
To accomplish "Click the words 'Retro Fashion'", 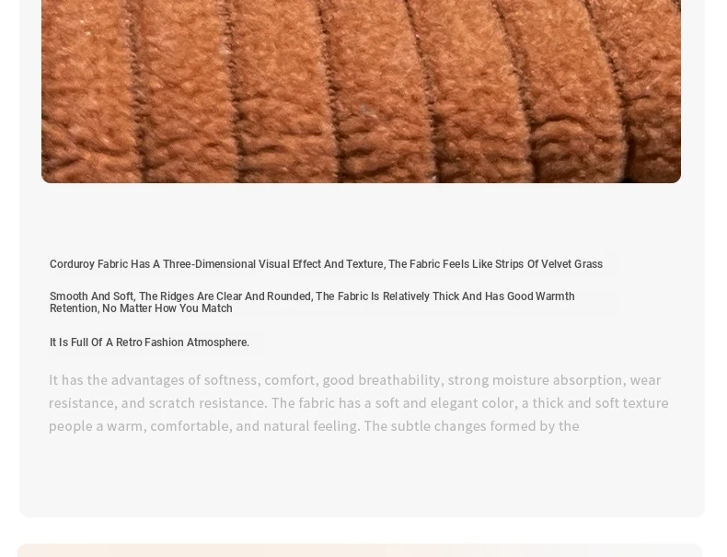I will [150, 342].
